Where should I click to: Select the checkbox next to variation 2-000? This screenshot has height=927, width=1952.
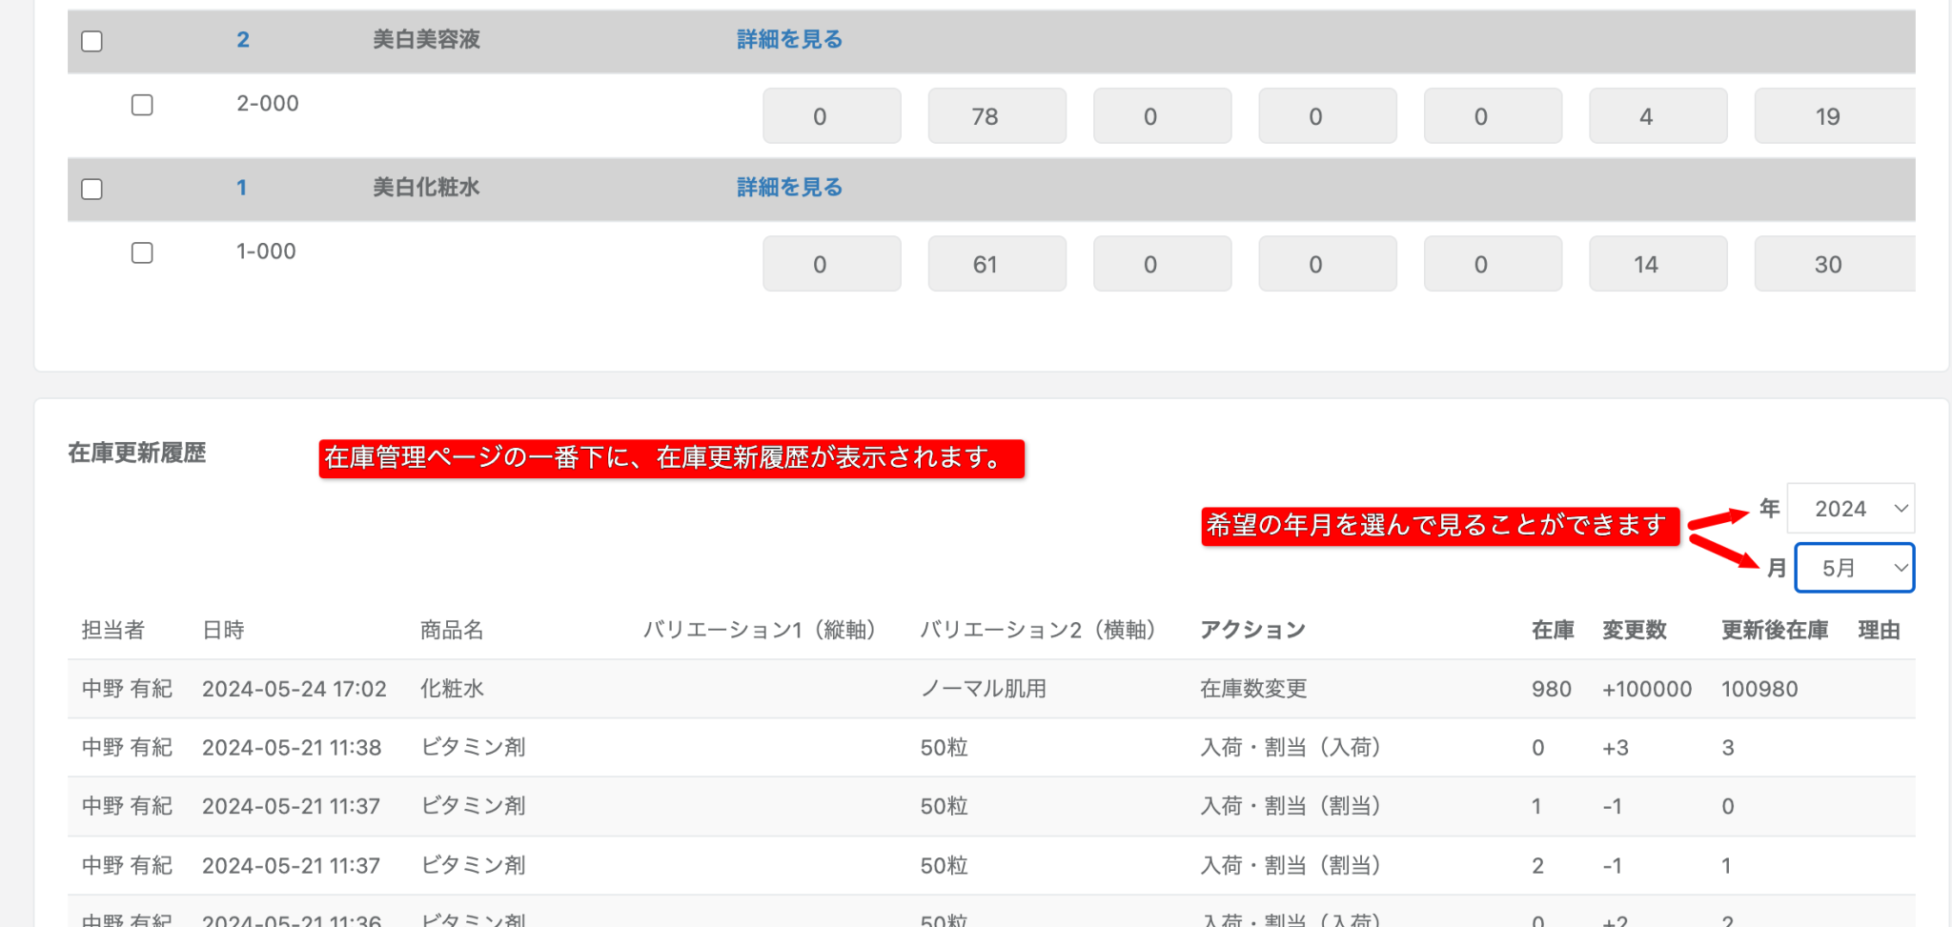pos(143,106)
